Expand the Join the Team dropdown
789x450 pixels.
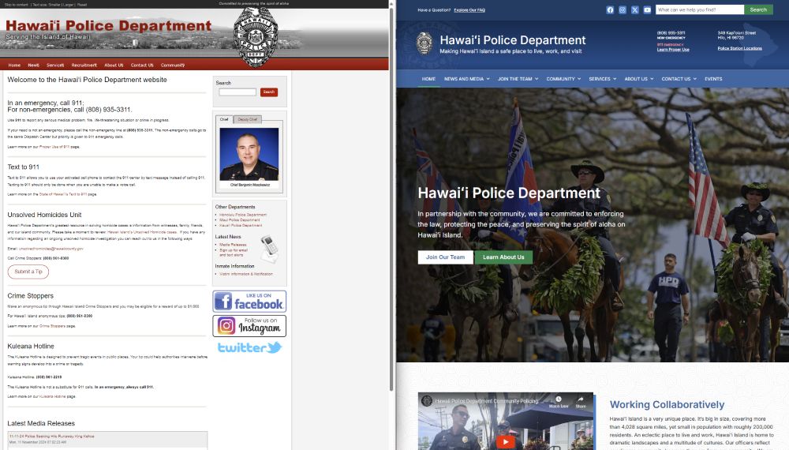pos(518,79)
